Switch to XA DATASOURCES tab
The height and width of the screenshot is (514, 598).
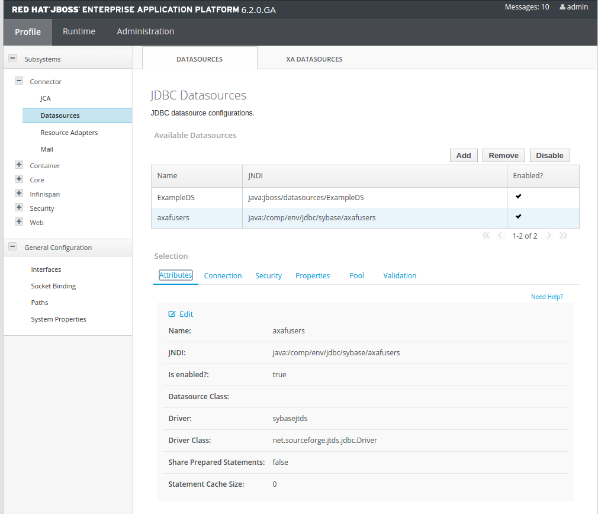click(314, 59)
